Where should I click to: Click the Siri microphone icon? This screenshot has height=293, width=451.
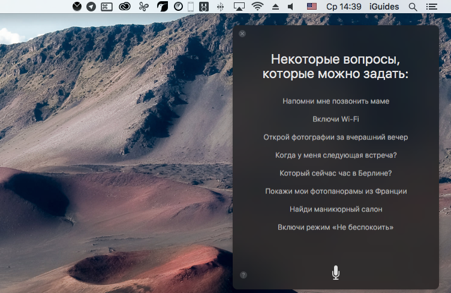tap(336, 273)
